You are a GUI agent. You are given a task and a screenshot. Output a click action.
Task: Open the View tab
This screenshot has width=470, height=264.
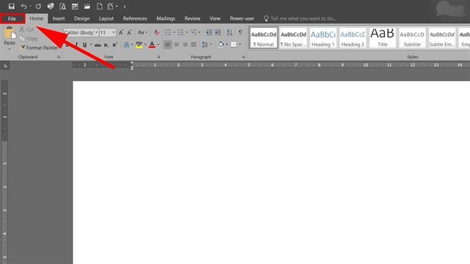point(215,19)
